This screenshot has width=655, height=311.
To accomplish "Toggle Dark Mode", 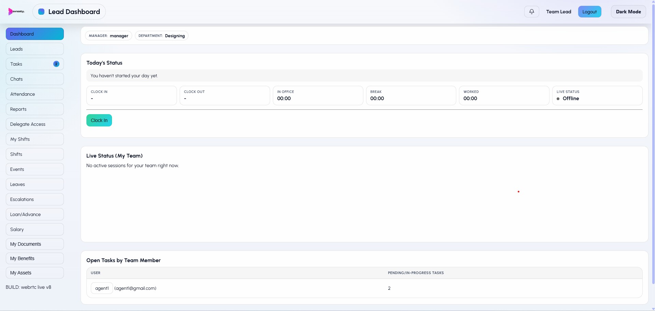I will click(x=628, y=11).
